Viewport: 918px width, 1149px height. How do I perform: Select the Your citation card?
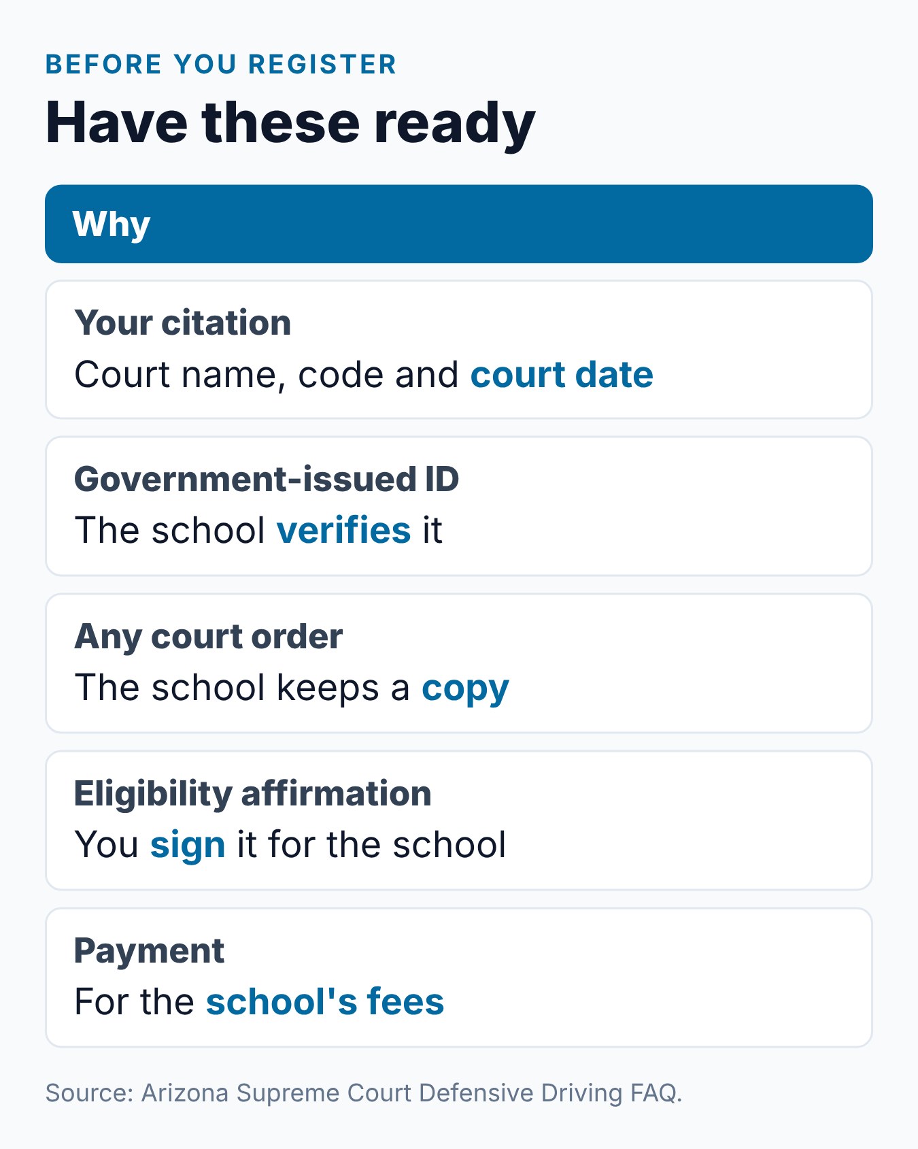459,350
